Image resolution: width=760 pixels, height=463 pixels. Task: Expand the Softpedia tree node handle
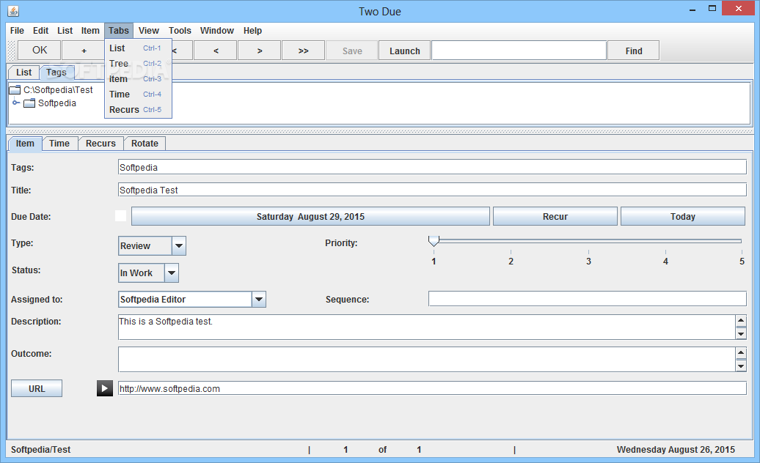coord(15,103)
